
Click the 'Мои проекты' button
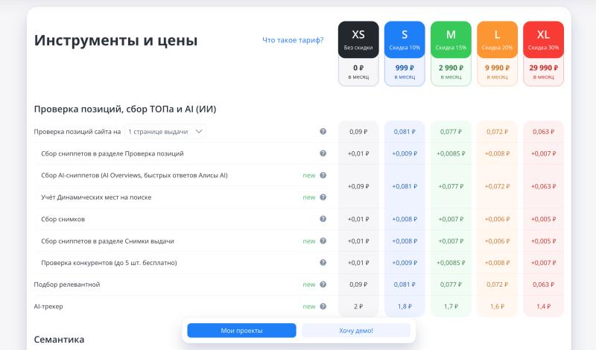pyautogui.click(x=241, y=331)
